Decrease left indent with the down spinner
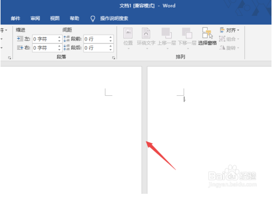Viewport: 278px width, 203px height. coord(59,41)
